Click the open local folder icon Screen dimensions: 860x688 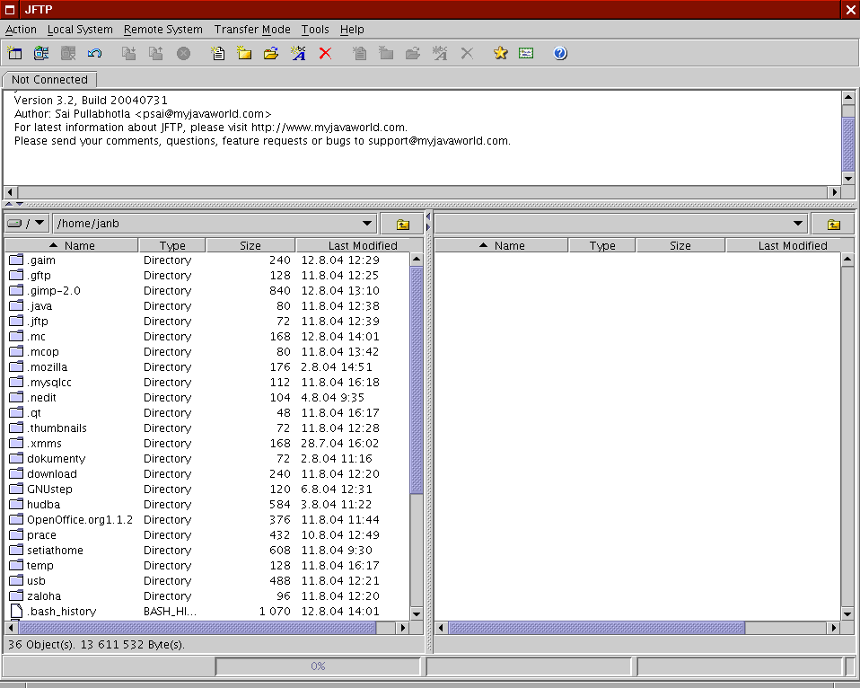click(x=271, y=53)
